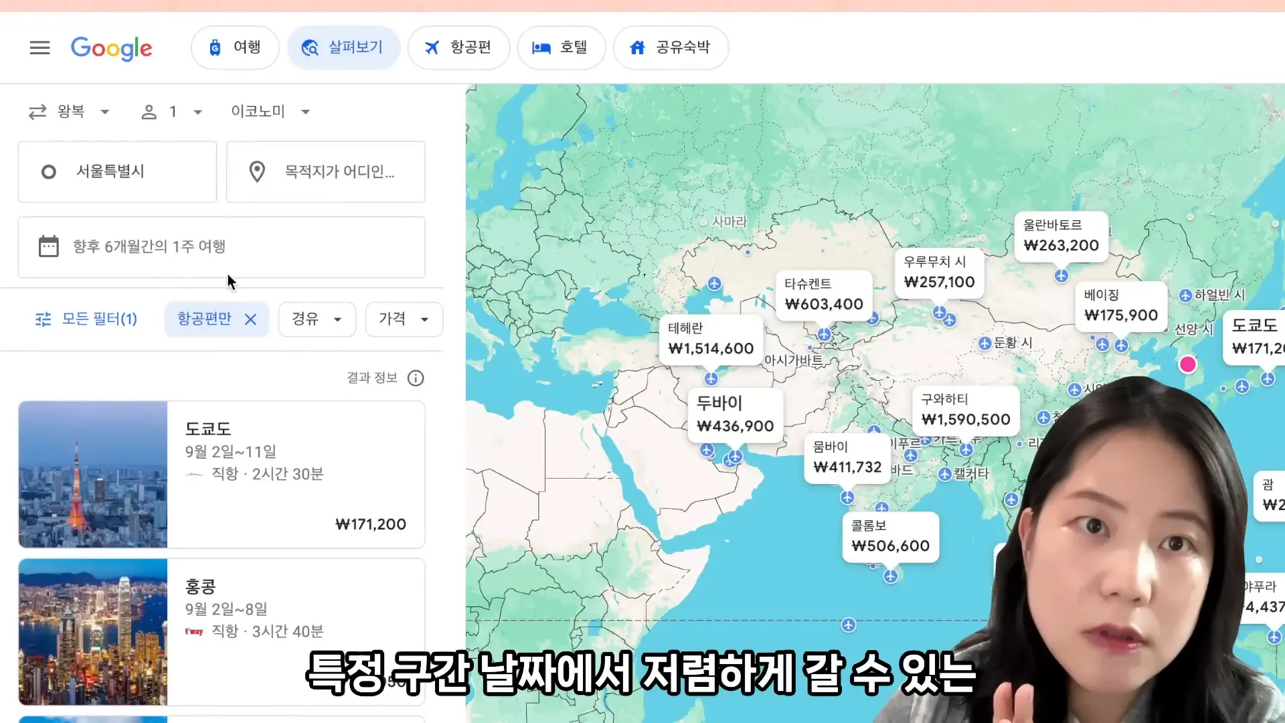Open the 향후 6개월간의 1주 여행 date field
The image size is (1285, 723).
222,247
